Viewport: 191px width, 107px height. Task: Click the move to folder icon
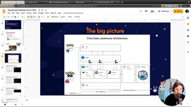pyautogui.click(x=42, y=10)
